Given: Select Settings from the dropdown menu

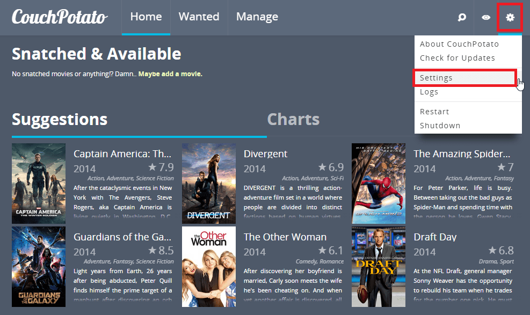Looking at the screenshot, I should click(436, 78).
